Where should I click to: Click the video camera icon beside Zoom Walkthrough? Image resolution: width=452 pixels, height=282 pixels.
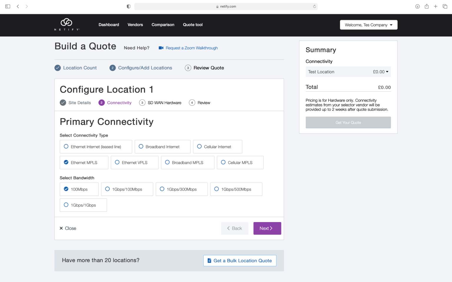click(161, 48)
